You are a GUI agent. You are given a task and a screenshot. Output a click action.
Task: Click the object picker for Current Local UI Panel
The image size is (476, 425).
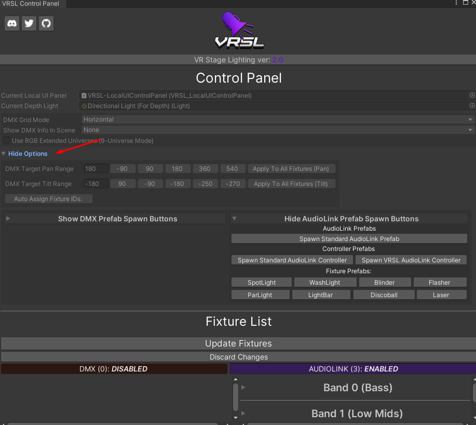[x=472, y=95]
